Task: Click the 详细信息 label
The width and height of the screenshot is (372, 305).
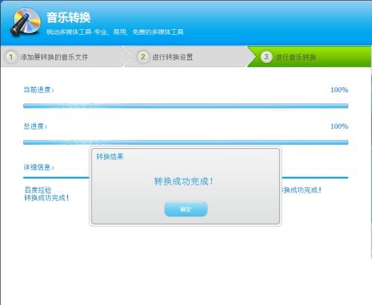Action: [39, 167]
